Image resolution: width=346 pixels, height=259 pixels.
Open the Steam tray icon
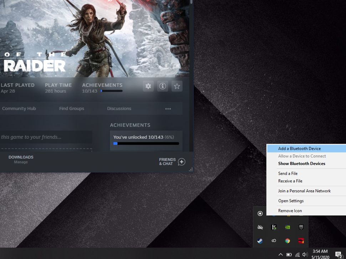260,240
